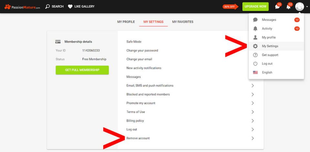The width and height of the screenshot is (310, 152).
Task: Click the -30% OFF promo badge
Action: 230,6
